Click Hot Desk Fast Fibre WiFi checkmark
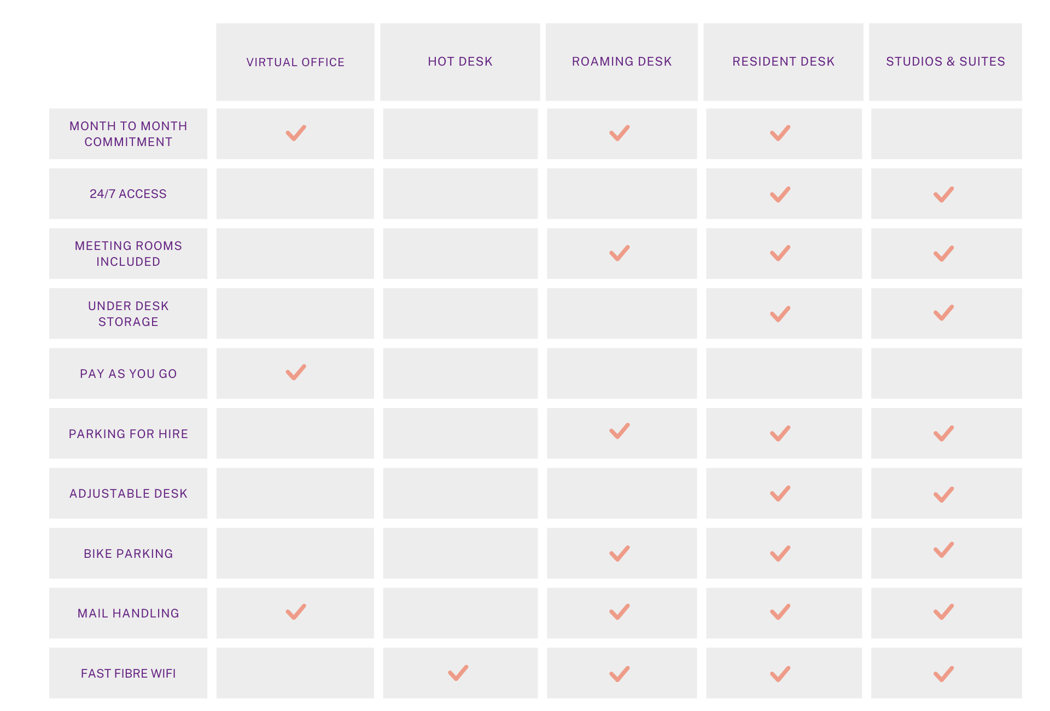1050x711 pixels. tap(458, 673)
